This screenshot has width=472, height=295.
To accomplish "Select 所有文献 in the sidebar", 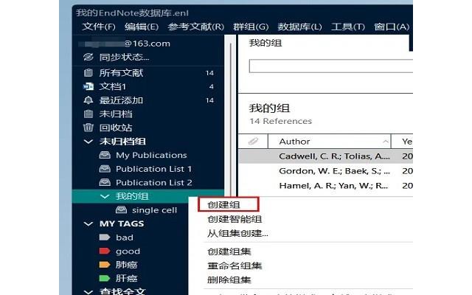I will click(x=121, y=72).
